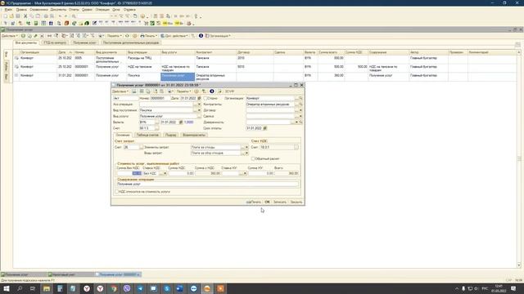
Task: Click the edit pencil icon in list toolbar
Action: [35, 36]
